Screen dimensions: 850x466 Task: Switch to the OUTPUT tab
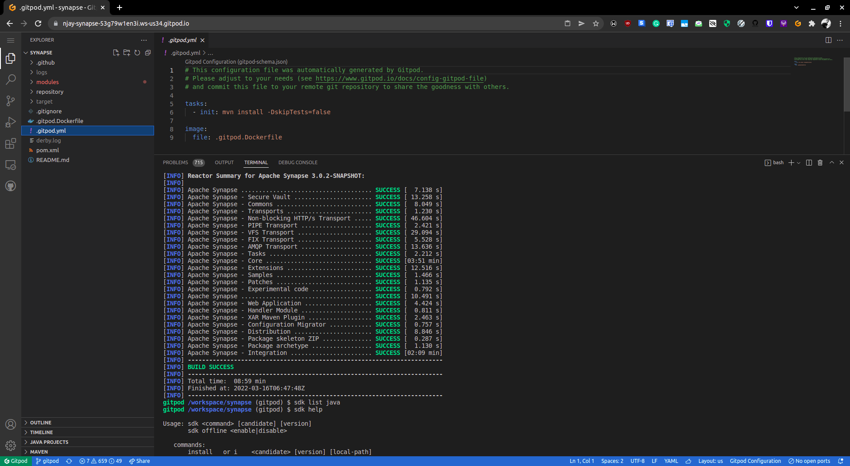coord(224,162)
